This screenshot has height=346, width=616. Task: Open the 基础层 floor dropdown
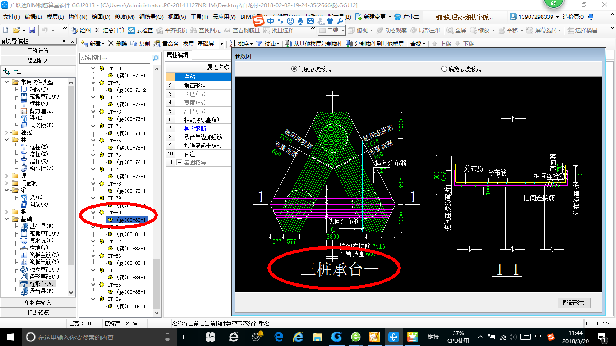point(221,44)
